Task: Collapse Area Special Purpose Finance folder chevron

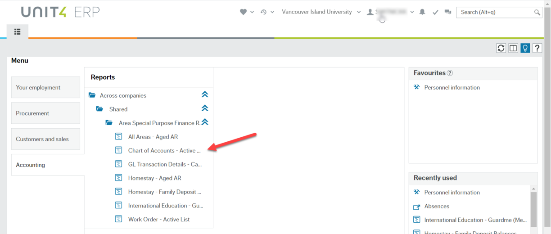Action: tap(205, 122)
